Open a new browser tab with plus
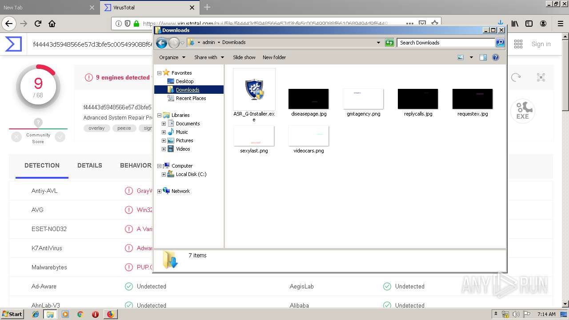Viewport: 569px width, 320px height. click(x=207, y=7)
